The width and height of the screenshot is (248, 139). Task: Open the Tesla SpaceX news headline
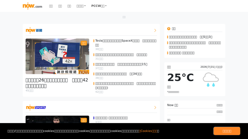(x=126, y=43)
